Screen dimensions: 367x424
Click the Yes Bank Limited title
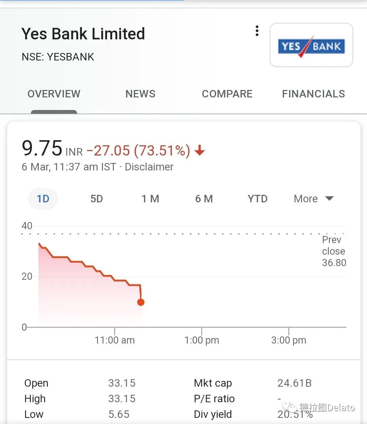pyautogui.click(x=83, y=34)
